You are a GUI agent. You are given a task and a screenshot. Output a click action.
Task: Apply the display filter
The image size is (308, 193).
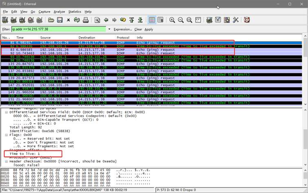coord(148,29)
